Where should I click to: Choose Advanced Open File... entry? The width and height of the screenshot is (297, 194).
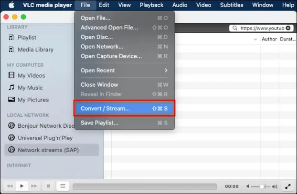click(125, 28)
